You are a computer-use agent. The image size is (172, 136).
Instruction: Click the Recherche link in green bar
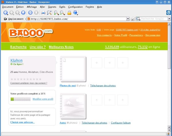pos(18,47)
